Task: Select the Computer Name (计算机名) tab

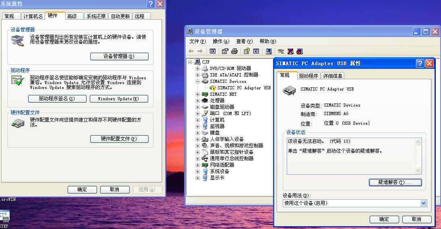Action: [33, 16]
